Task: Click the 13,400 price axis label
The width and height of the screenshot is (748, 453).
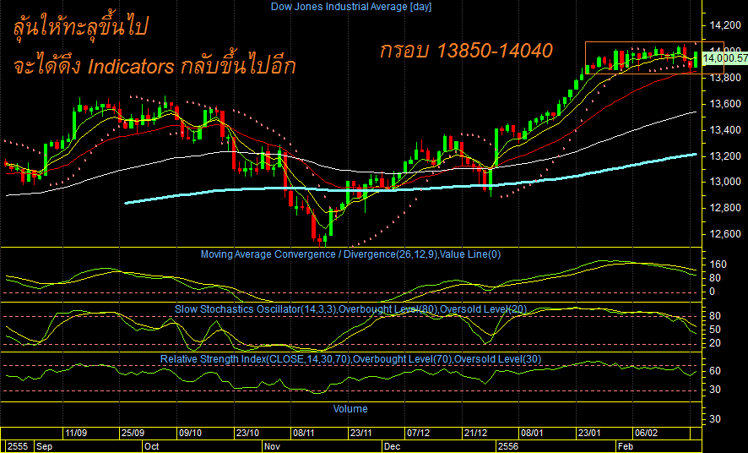Action: pos(725,130)
